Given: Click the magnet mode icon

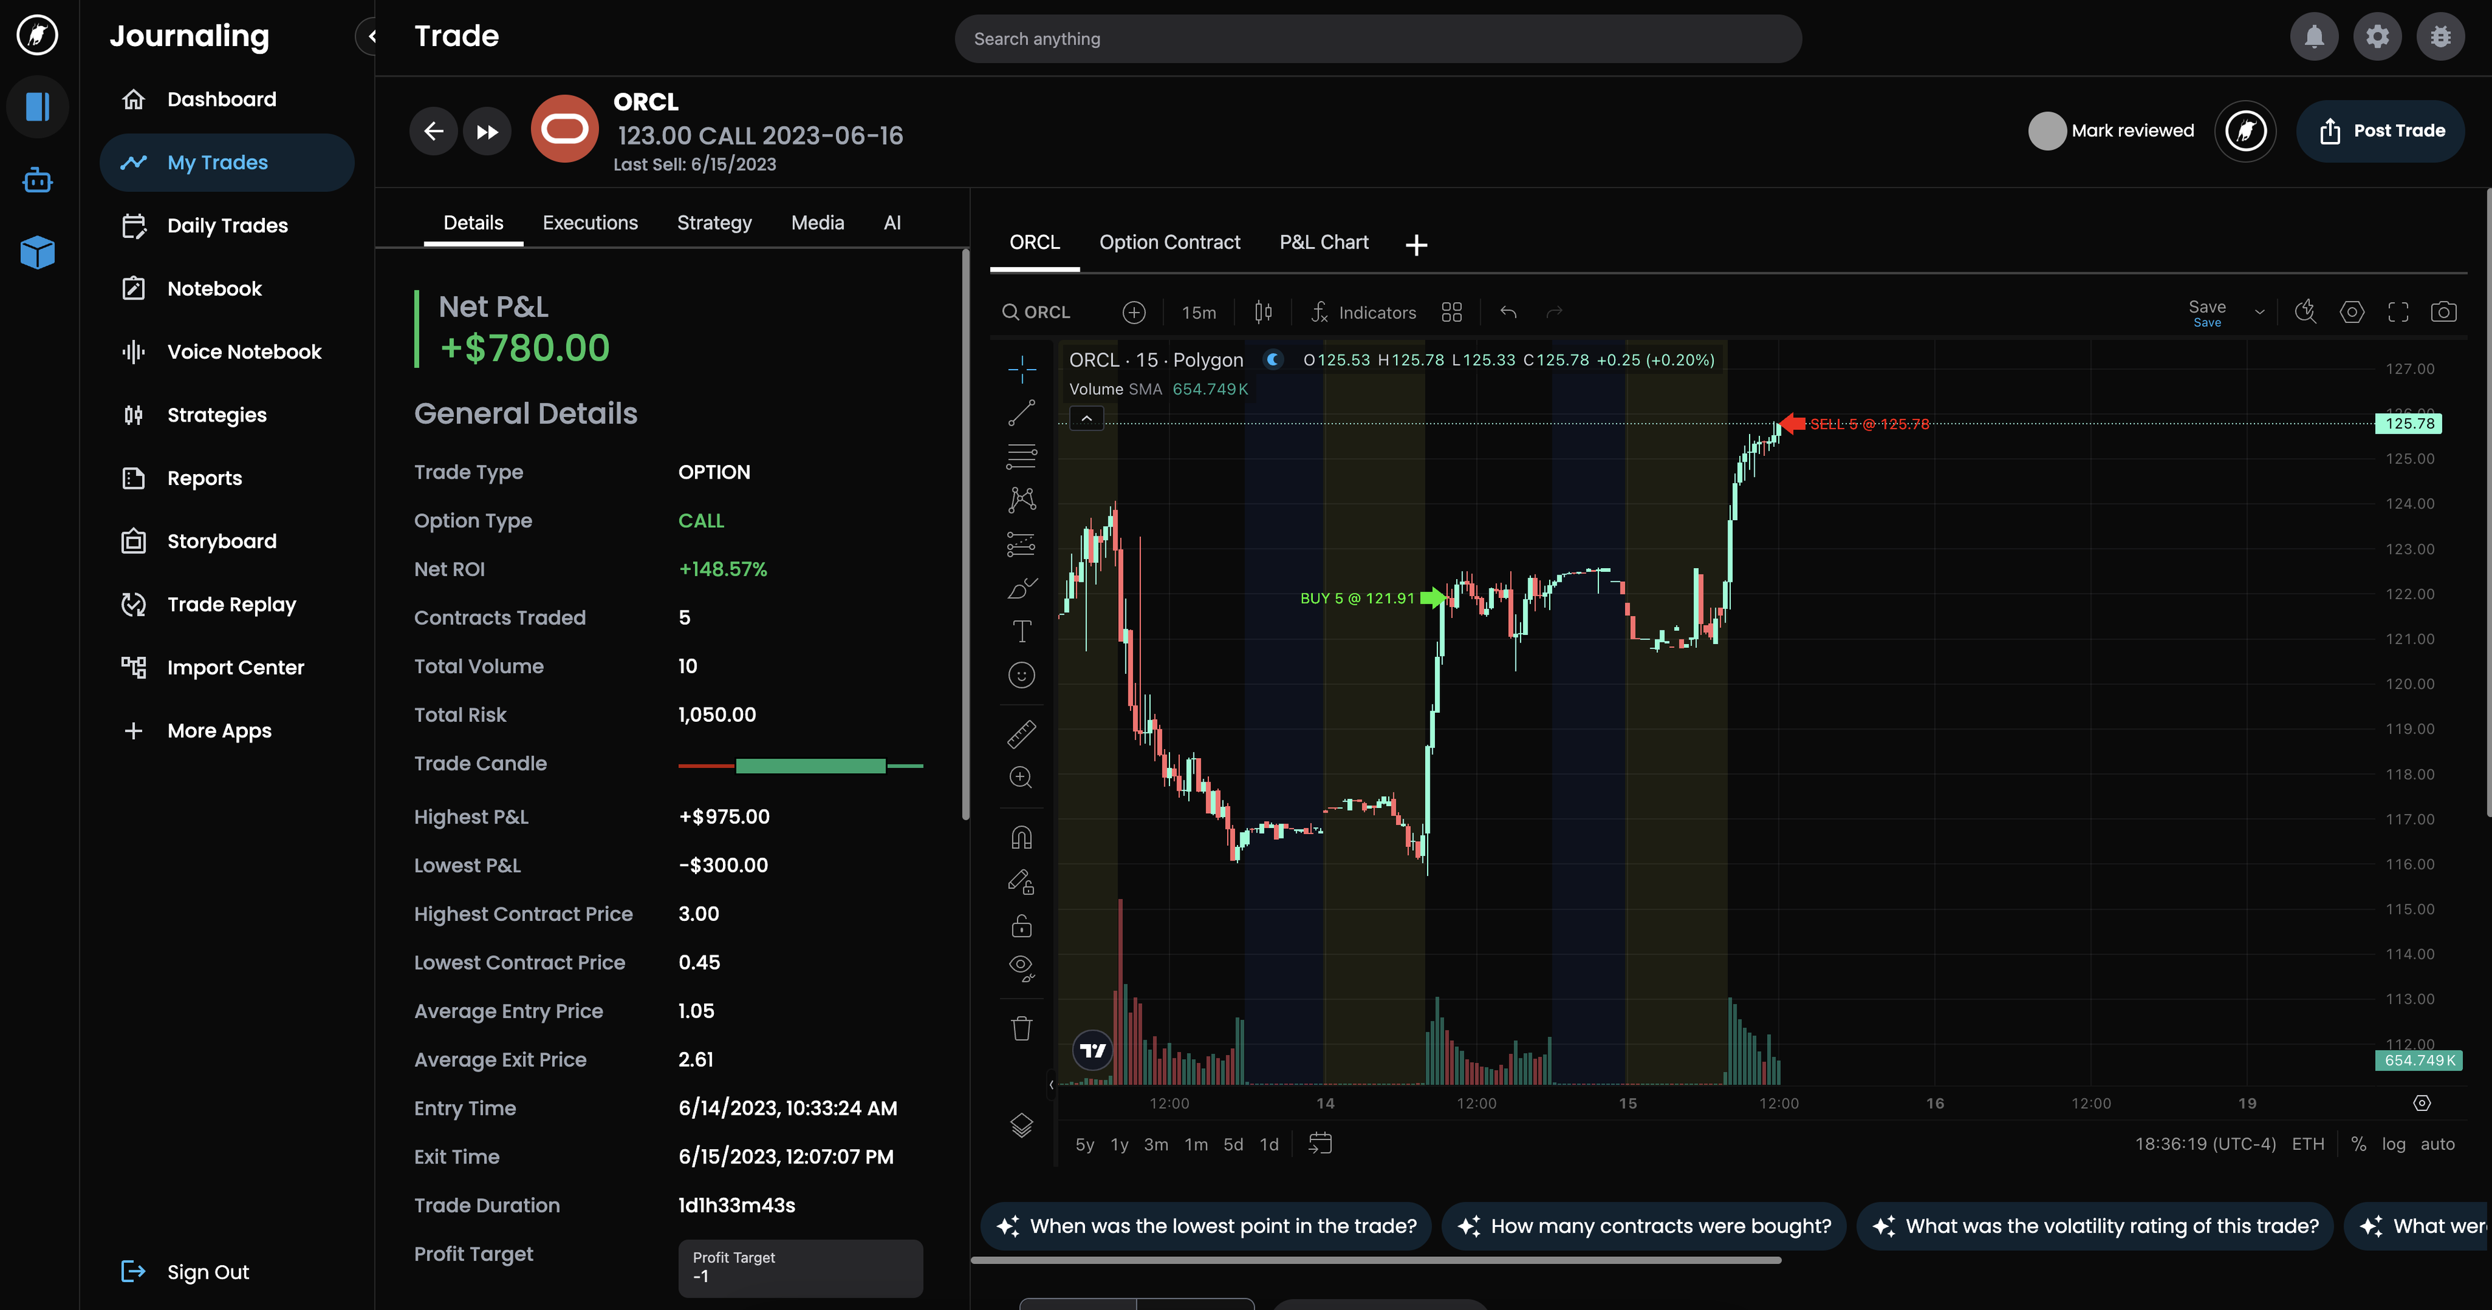Looking at the screenshot, I should 1021,837.
